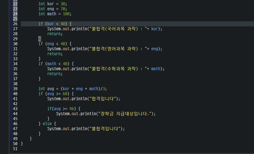
Task: Click the println printing "불합격입니다"
Action: (x=86, y=129)
